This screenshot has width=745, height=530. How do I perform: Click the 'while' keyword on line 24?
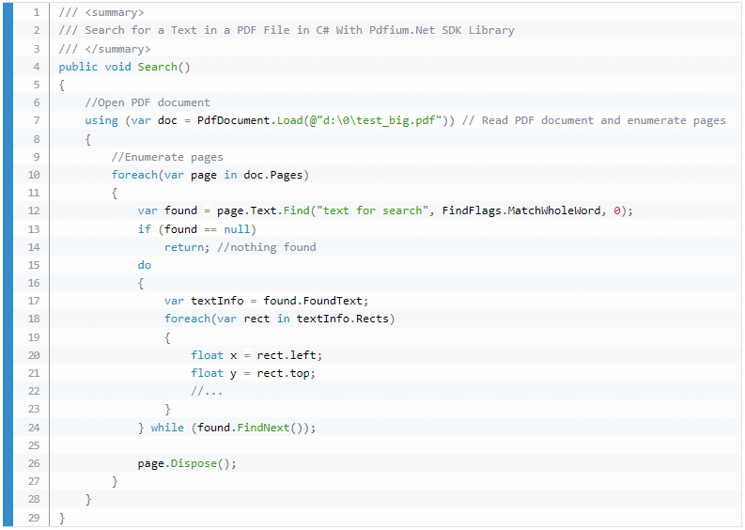tap(167, 428)
